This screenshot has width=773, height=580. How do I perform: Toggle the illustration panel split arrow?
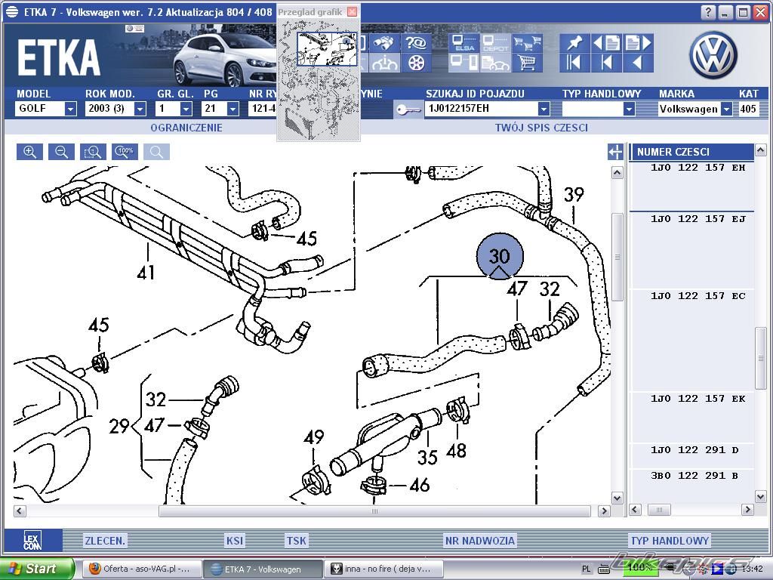(615, 152)
